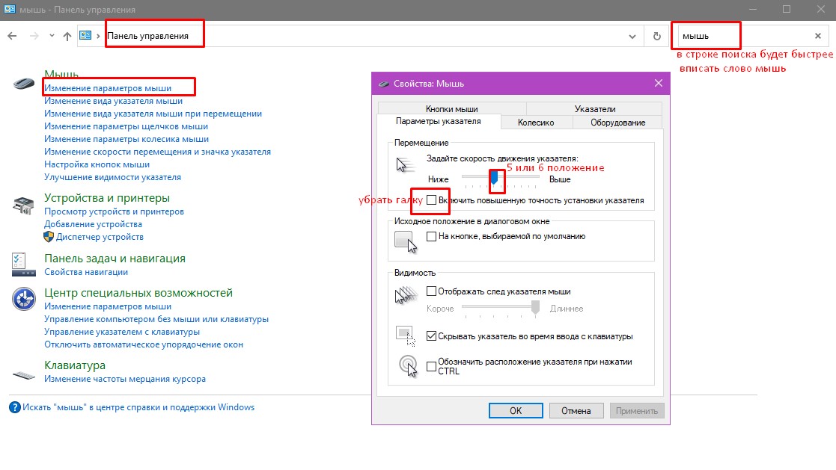Open the recent locations chevron
This screenshot has width=836, height=470.
click(x=52, y=36)
